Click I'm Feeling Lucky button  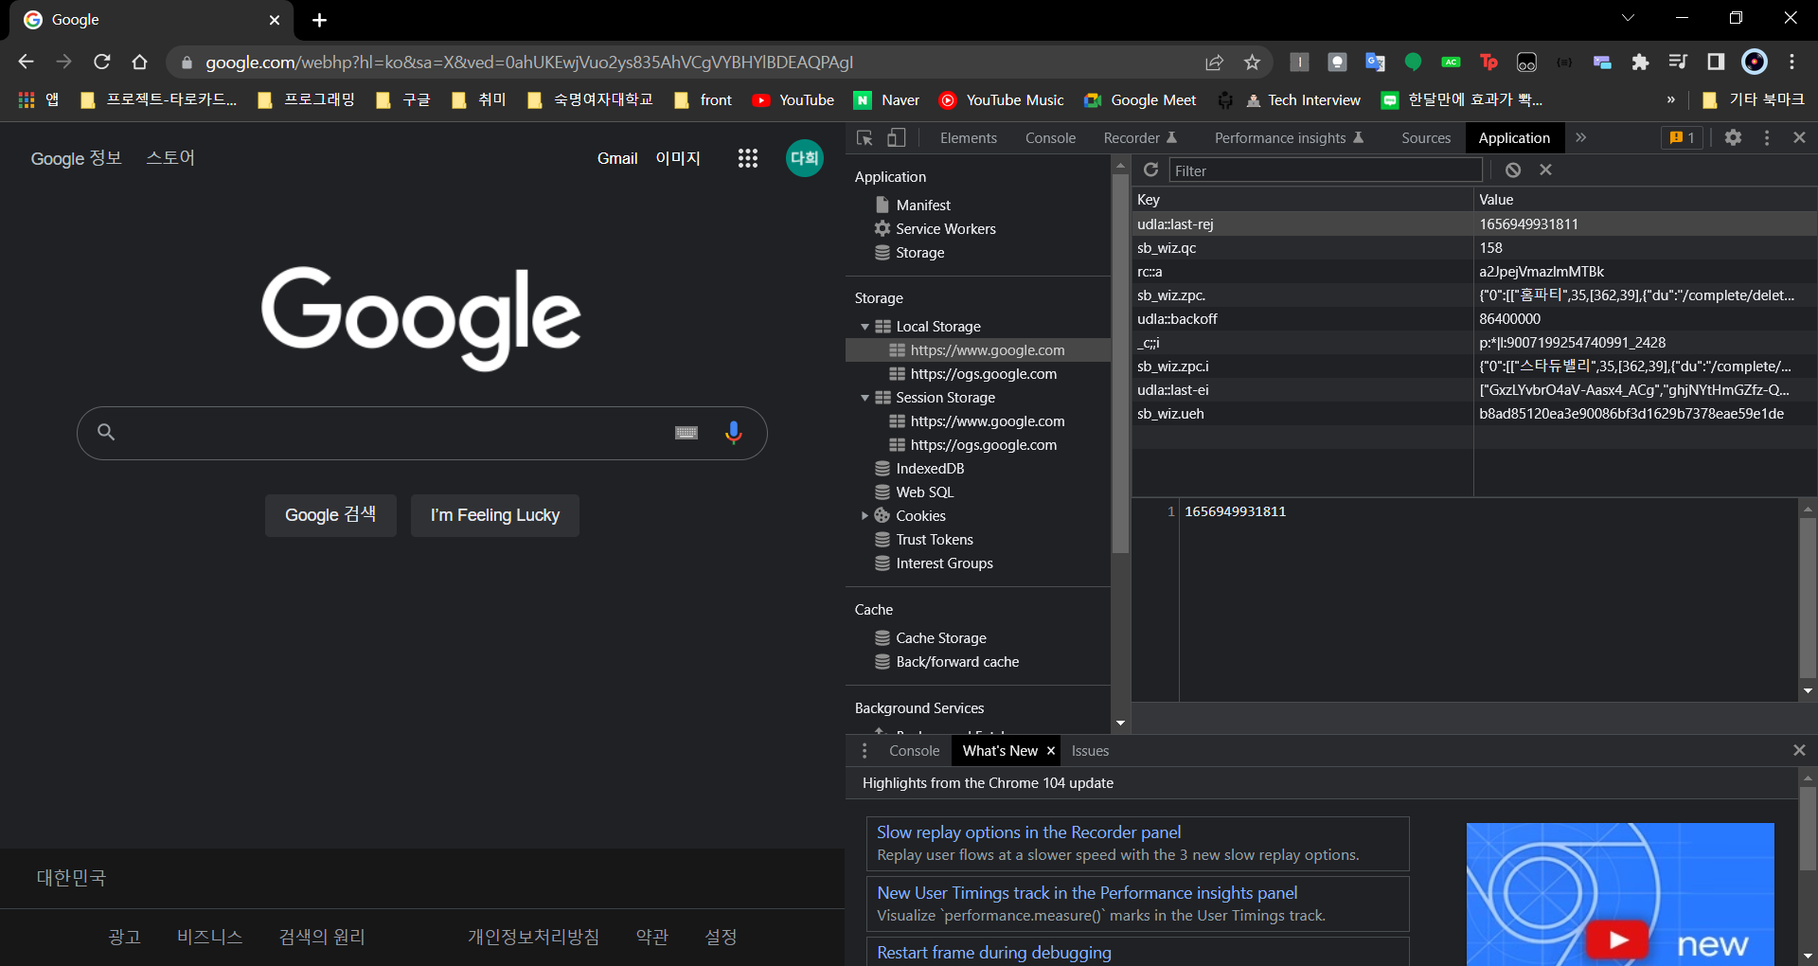click(x=494, y=515)
